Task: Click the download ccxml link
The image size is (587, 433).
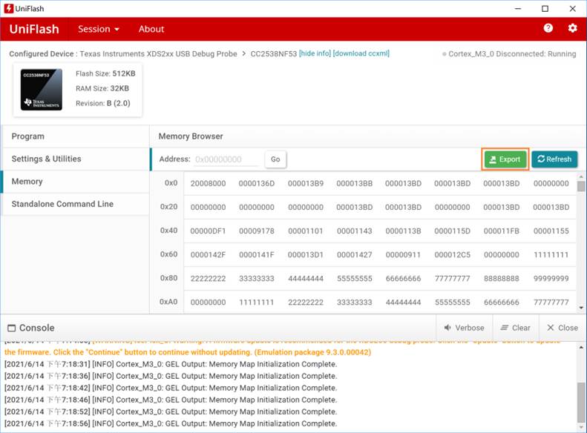Action: pos(361,53)
